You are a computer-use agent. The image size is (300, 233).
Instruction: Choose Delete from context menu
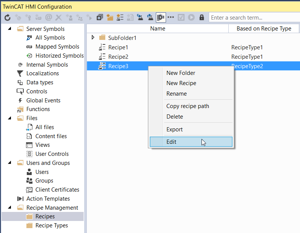click(191, 117)
